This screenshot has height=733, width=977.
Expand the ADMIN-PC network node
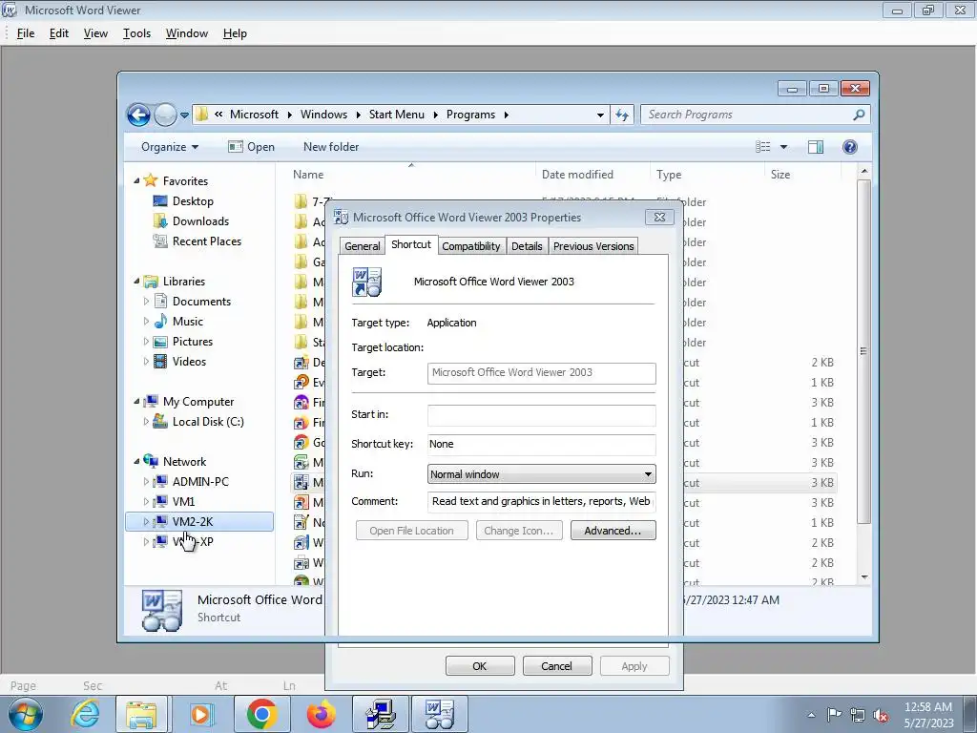click(x=146, y=482)
